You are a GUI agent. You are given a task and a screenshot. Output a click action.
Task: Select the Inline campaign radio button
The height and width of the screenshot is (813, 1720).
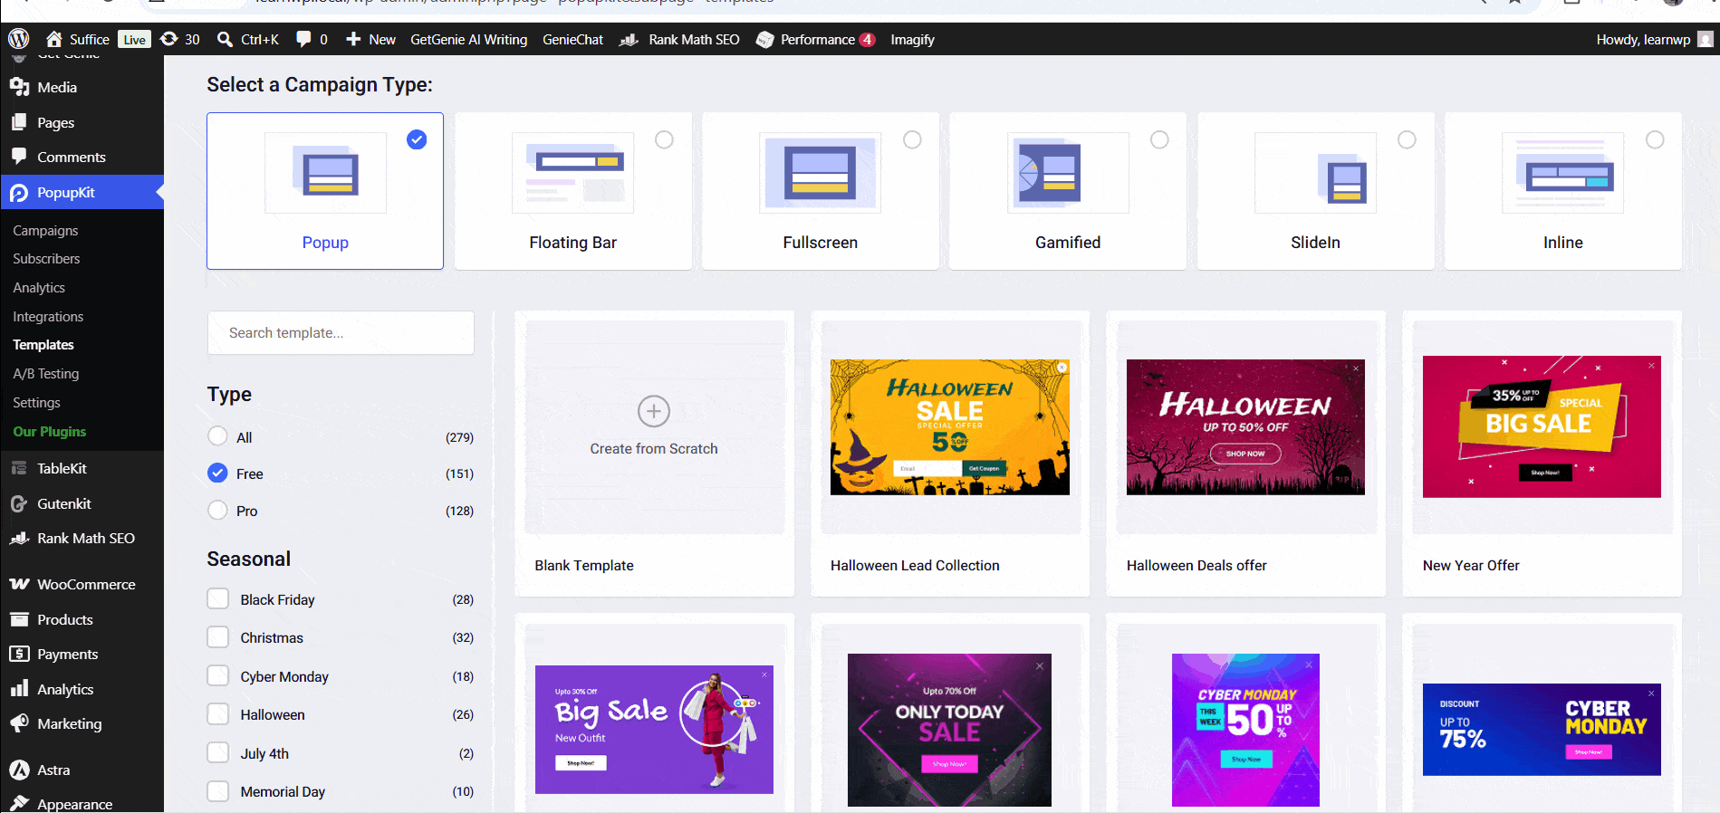pos(1655,139)
